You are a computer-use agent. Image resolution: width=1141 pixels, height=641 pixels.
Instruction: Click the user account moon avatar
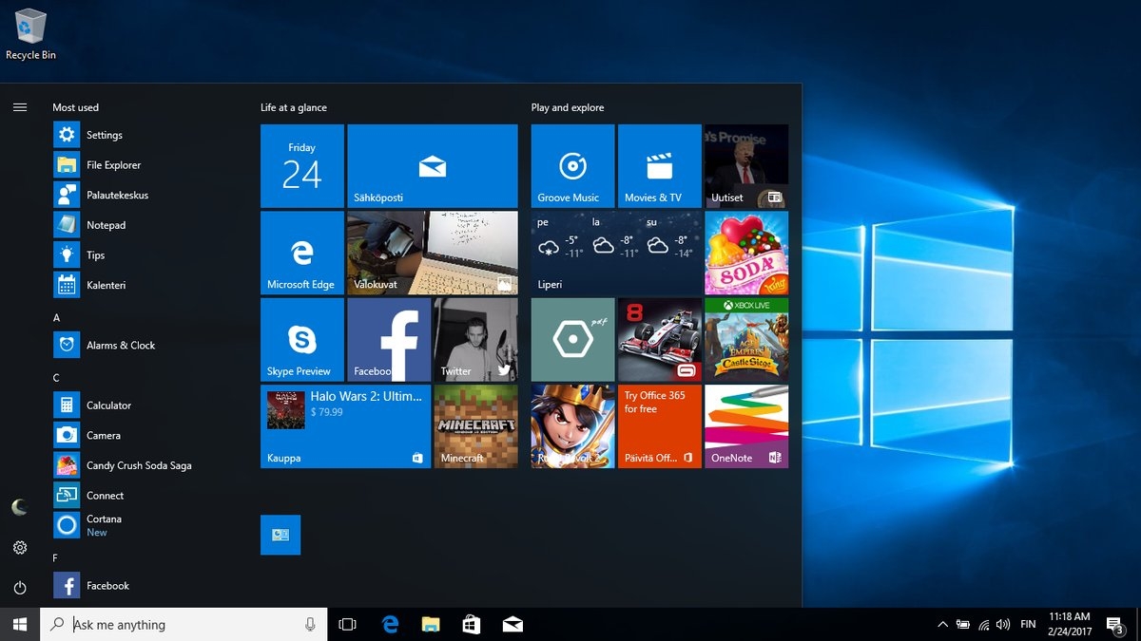[x=20, y=507]
